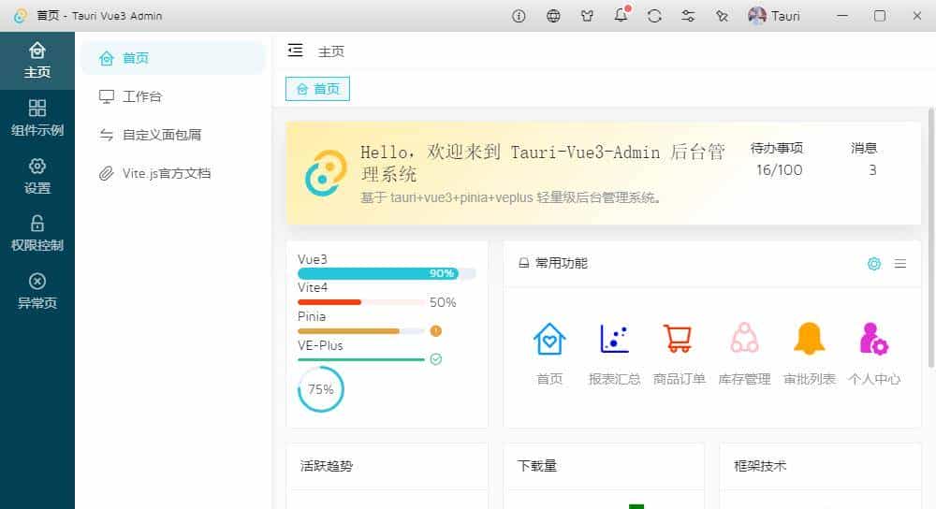Open the 商品订单 cart shortcut
Screen dimensions: 936x509
coord(679,339)
